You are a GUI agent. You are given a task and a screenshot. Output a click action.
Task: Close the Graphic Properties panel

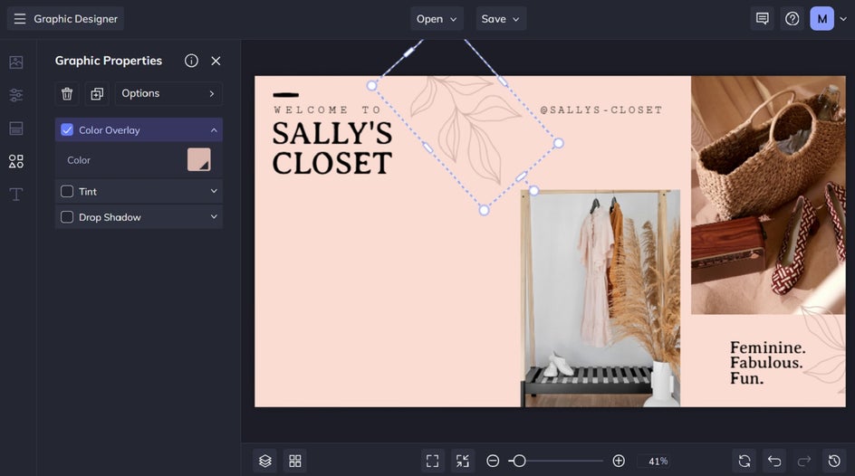216,61
